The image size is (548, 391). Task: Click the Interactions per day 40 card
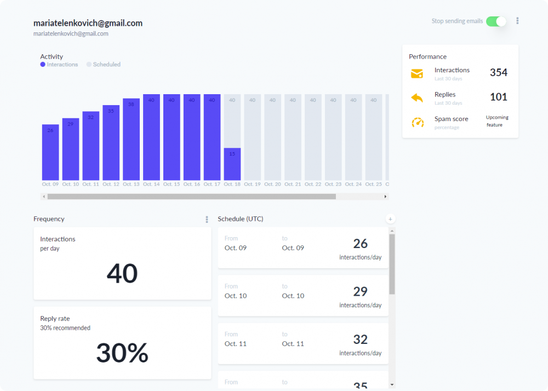click(x=122, y=263)
